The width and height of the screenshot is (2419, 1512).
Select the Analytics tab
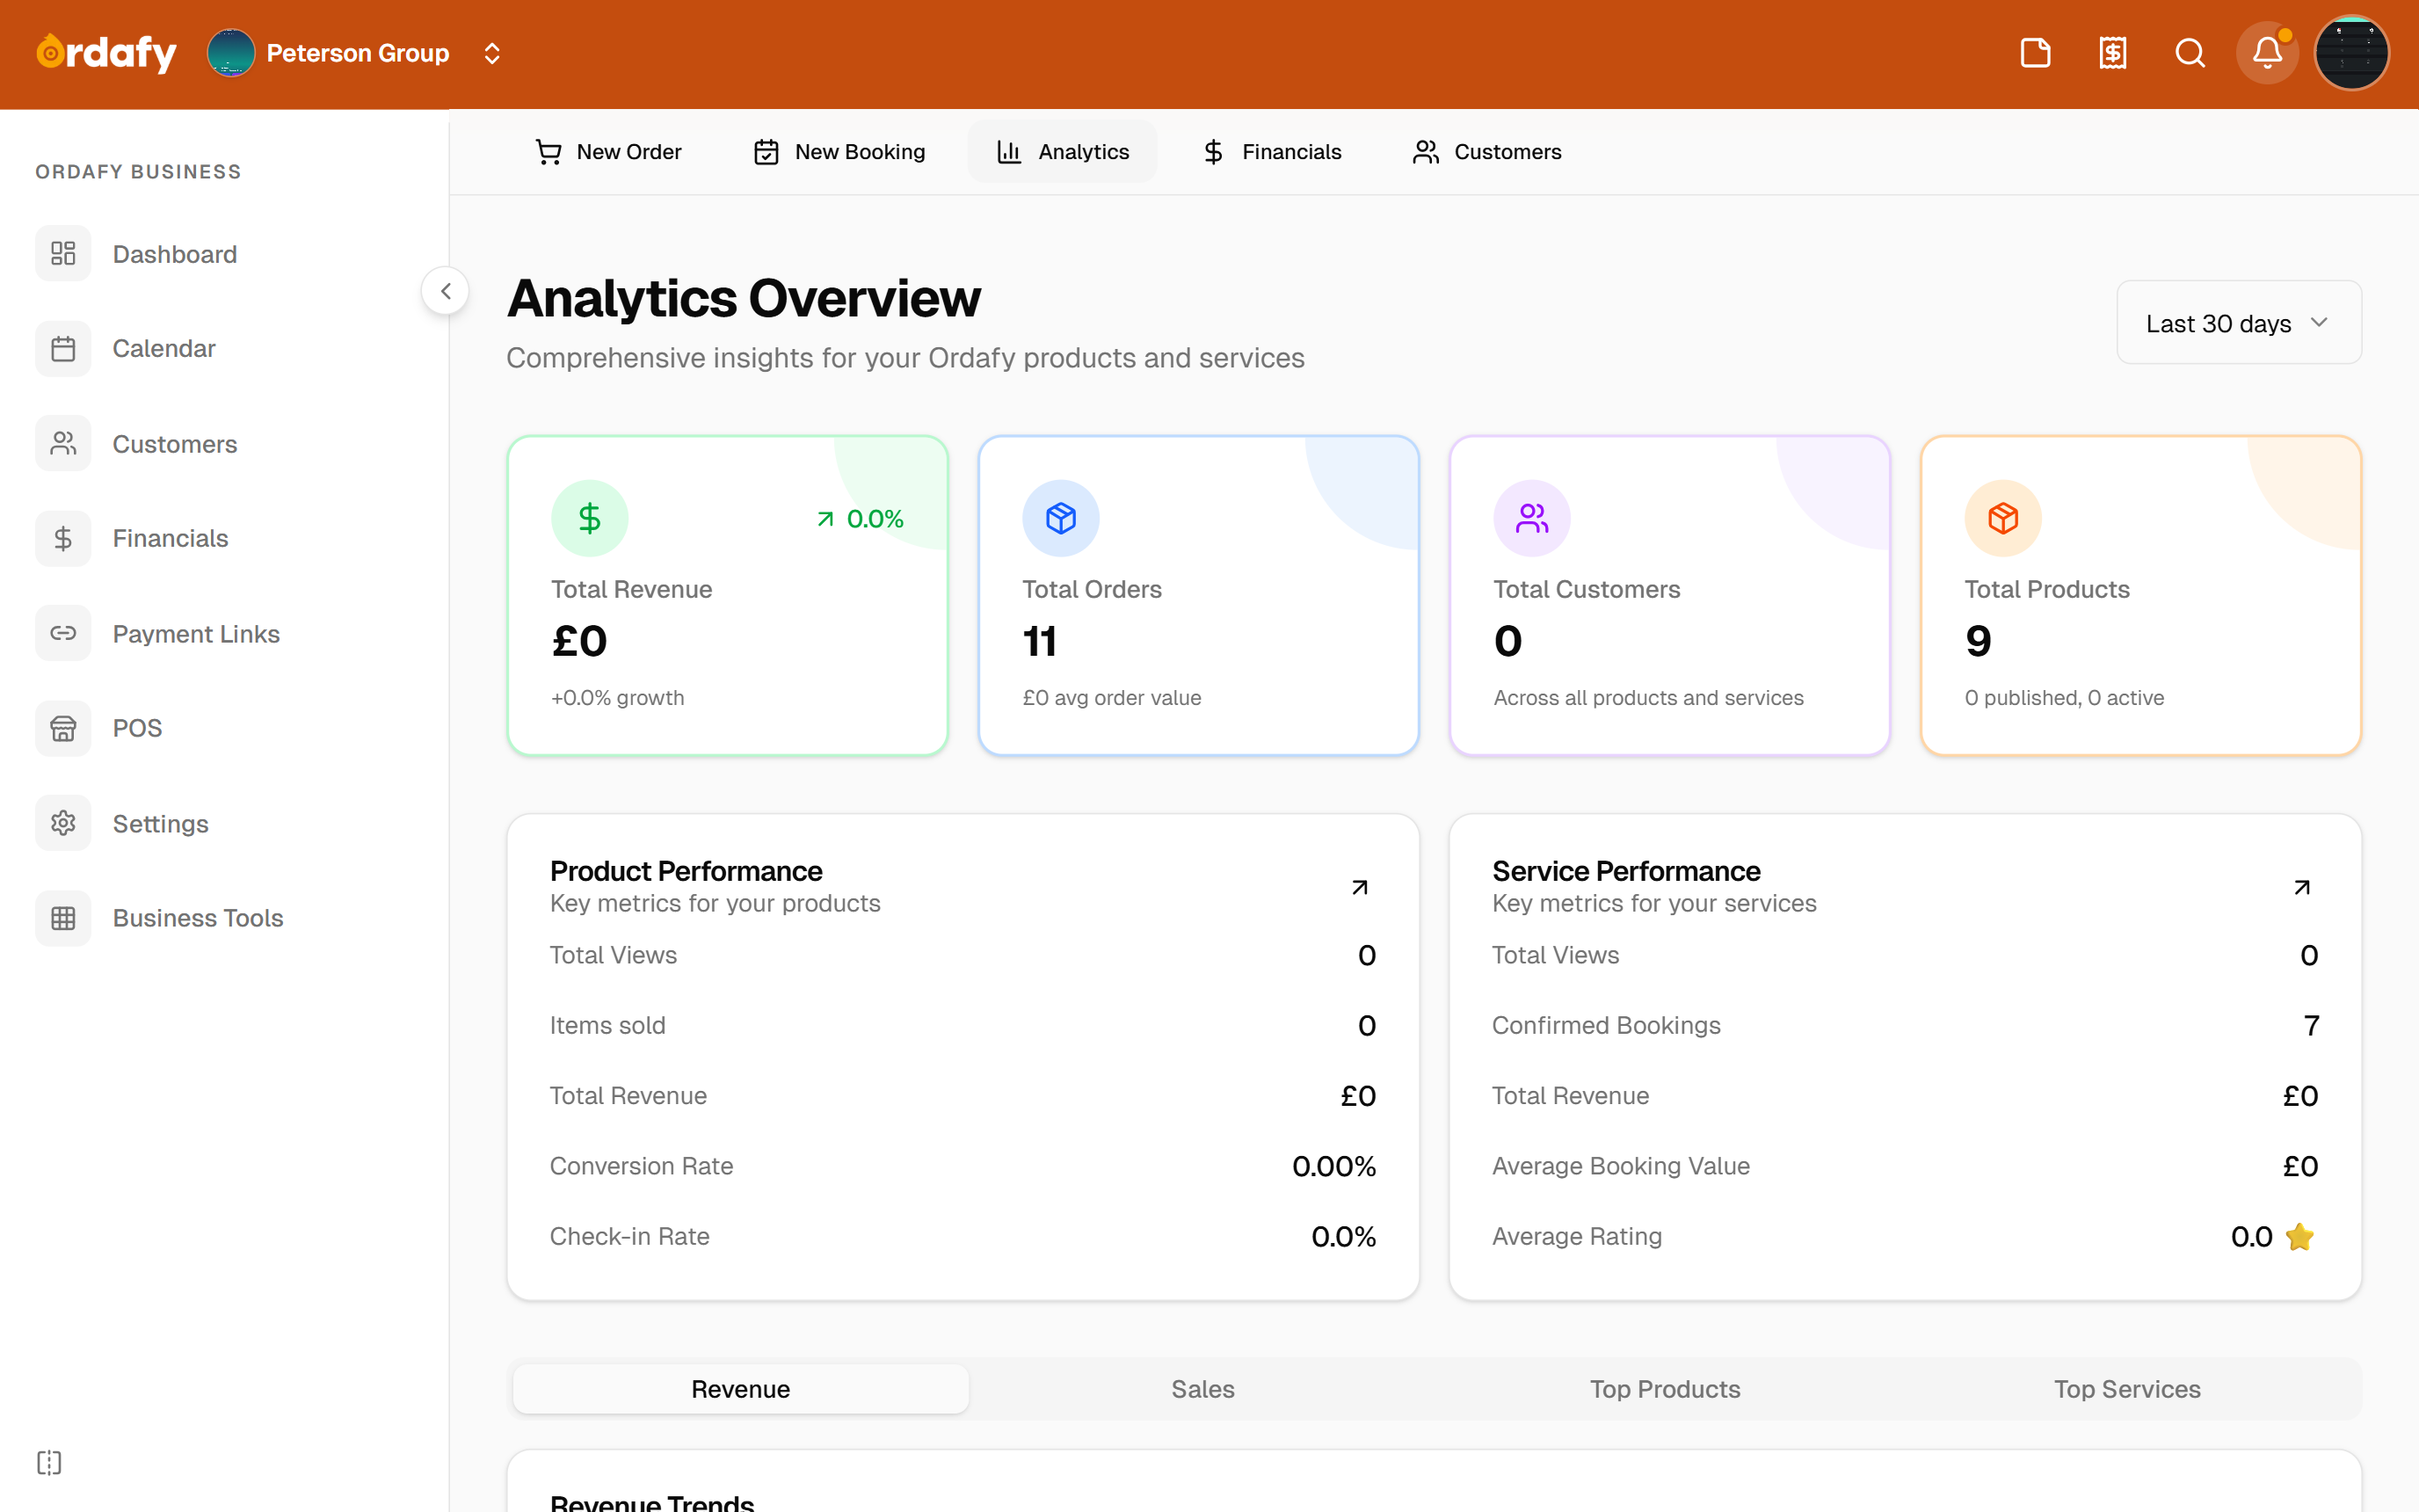pyautogui.click(x=1063, y=152)
